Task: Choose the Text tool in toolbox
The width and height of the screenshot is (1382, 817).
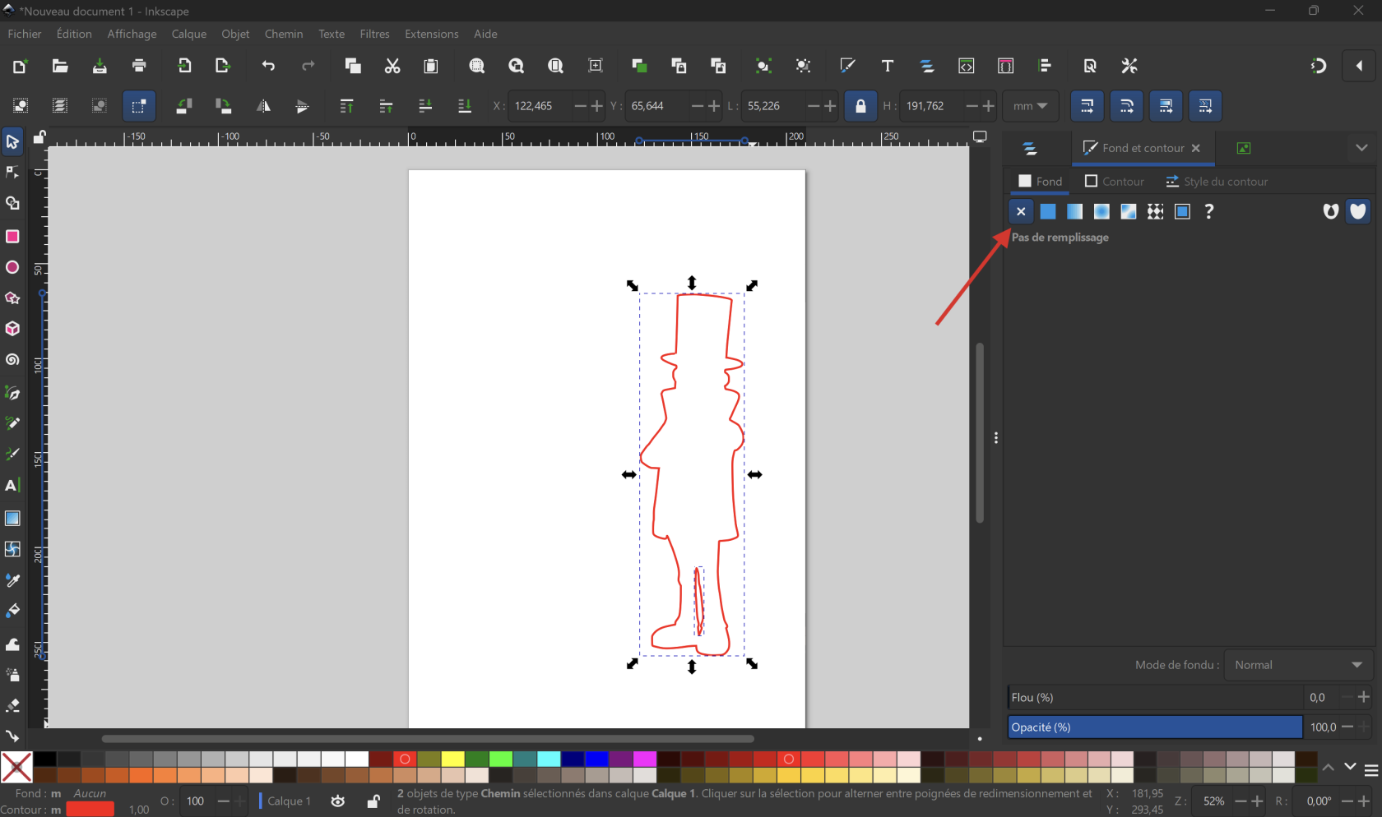Action: click(x=12, y=486)
